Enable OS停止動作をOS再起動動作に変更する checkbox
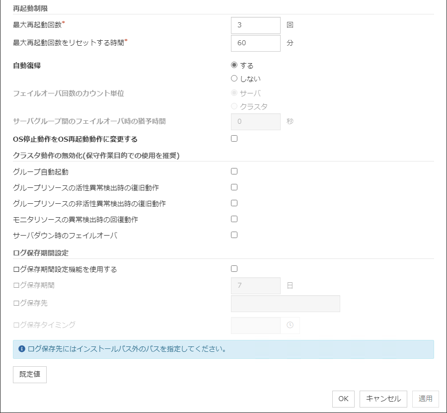Viewport: 447px width, 413px height. coord(234,139)
